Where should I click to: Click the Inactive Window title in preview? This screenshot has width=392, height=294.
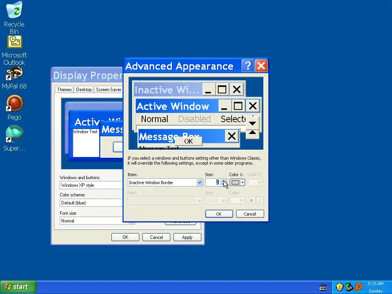point(167,90)
